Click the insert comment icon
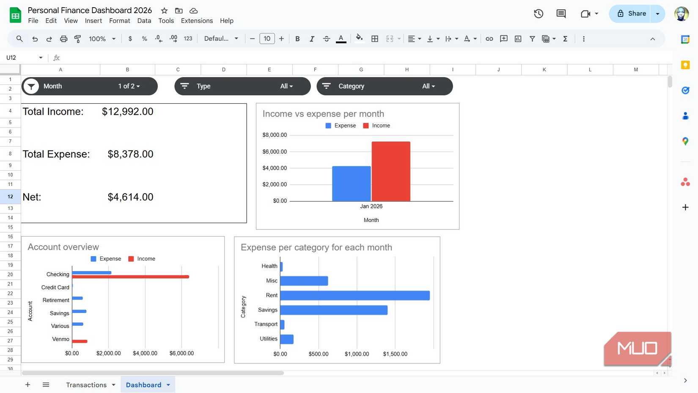 tap(503, 39)
